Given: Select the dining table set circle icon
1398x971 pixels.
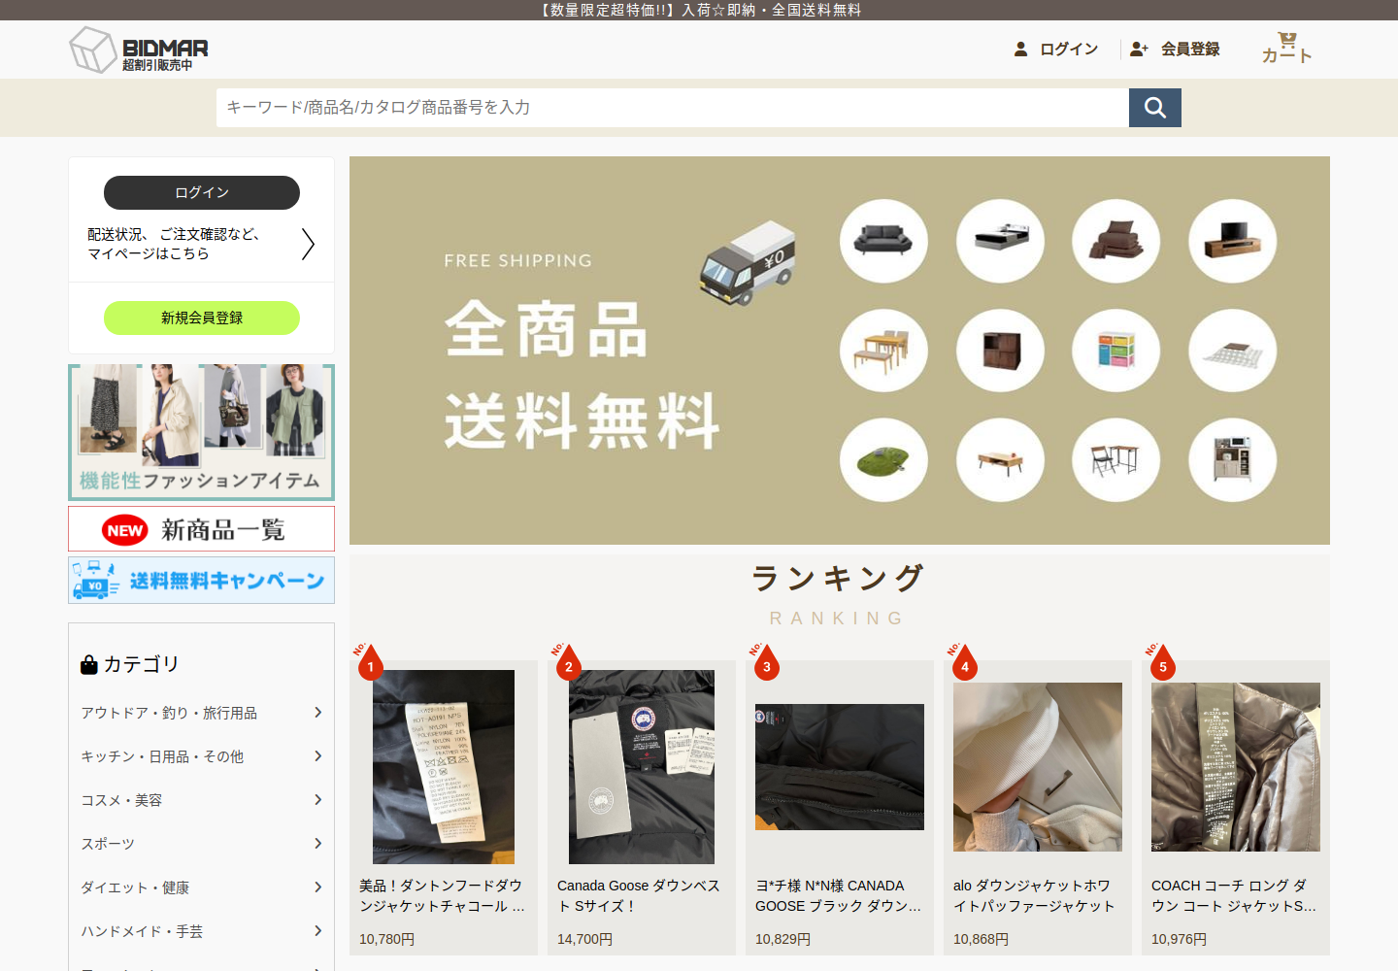Looking at the screenshot, I should [883, 351].
